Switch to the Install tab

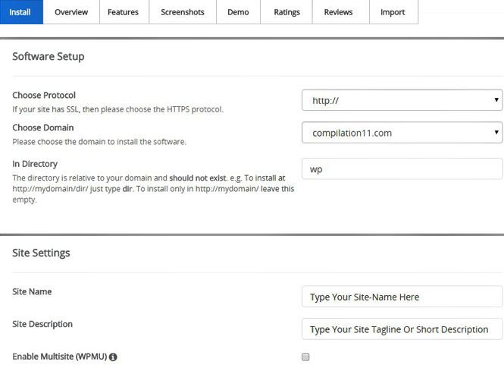point(20,12)
